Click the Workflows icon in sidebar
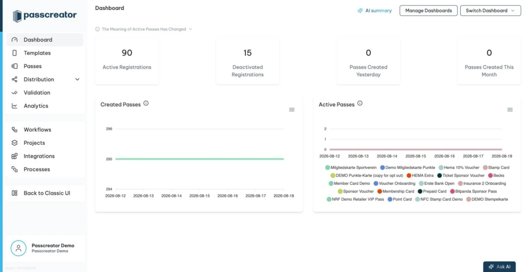The image size is (529, 272). (15, 130)
